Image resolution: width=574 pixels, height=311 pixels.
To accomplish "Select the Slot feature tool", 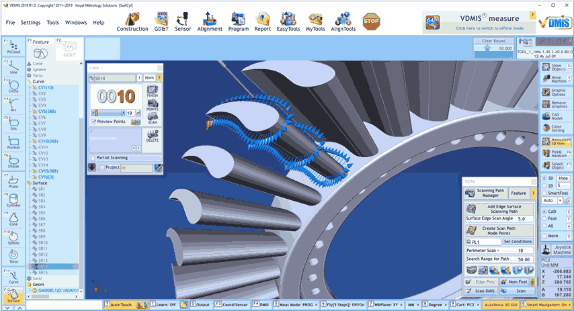I will point(13,124).
